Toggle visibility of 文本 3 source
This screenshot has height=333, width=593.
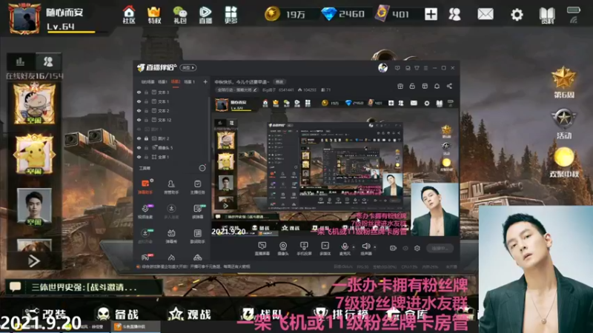[x=139, y=92]
